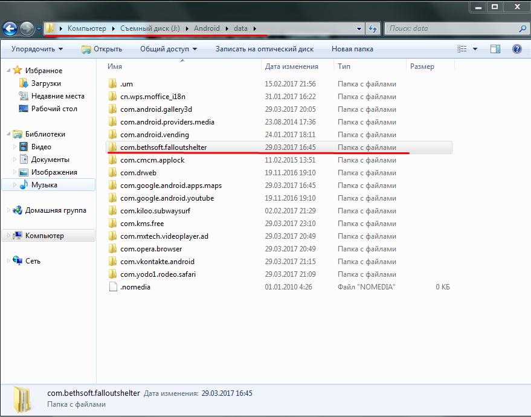
Task: Open the Общий доступ menu
Action: click(x=169, y=49)
